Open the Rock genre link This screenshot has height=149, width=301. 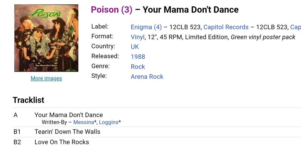click(x=138, y=67)
